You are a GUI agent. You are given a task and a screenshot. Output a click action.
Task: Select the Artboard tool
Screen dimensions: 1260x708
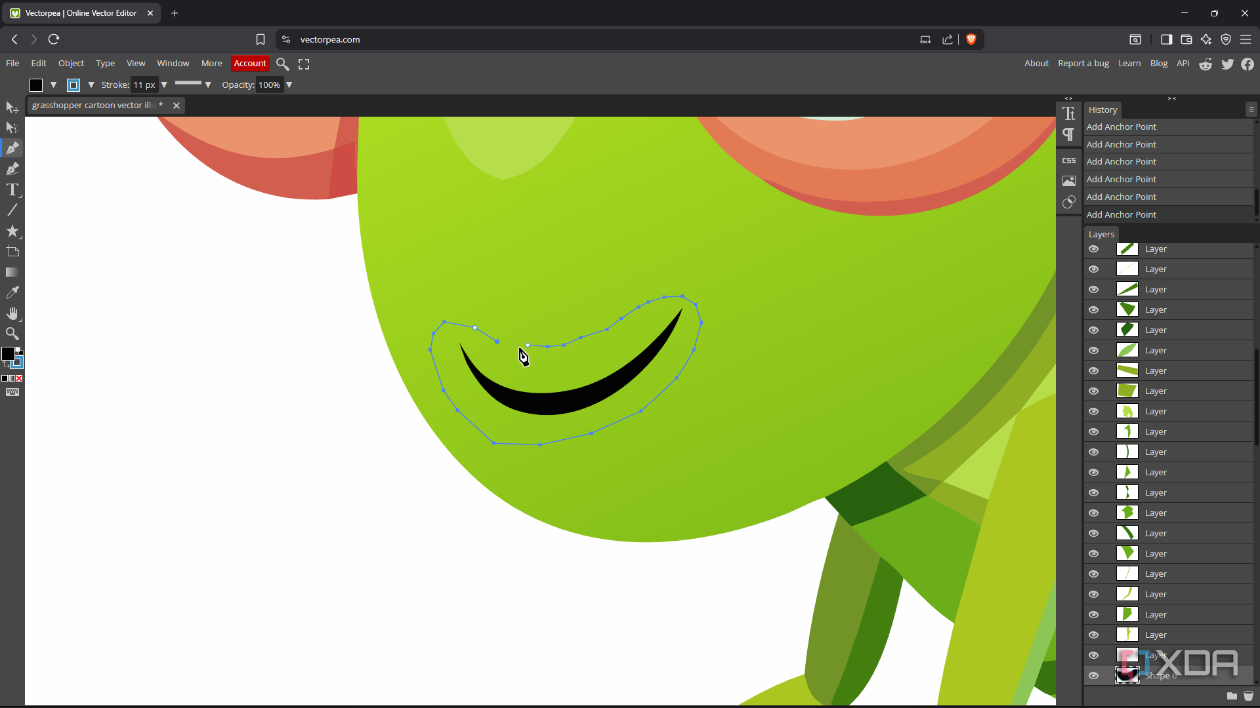click(12, 252)
